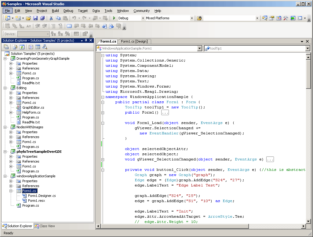Click the Find in Files binoculars icon

[x=199, y=18]
